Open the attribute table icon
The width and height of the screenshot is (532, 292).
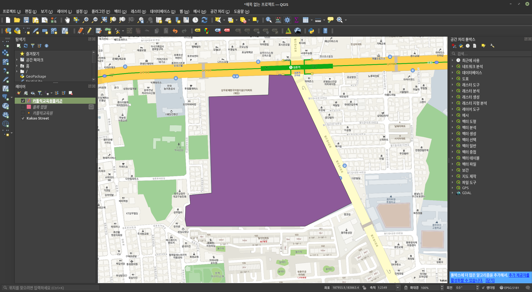306,20
